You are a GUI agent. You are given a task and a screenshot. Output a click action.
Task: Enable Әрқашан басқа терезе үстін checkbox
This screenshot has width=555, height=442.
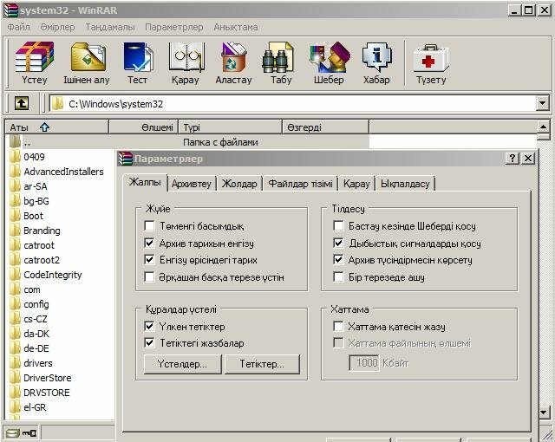(149, 276)
